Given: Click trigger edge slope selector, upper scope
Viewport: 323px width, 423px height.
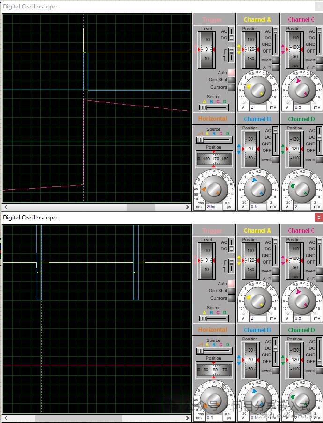Looking at the screenshot, I should point(231,55).
